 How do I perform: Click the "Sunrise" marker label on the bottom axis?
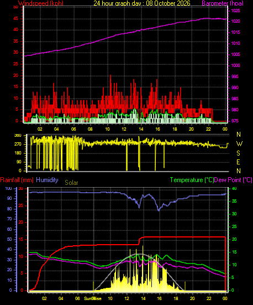tap(93, 298)
